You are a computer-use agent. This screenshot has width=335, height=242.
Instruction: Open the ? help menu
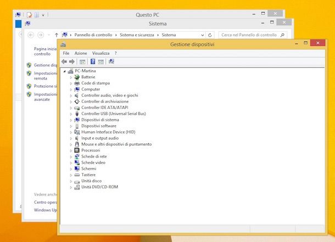click(x=115, y=53)
